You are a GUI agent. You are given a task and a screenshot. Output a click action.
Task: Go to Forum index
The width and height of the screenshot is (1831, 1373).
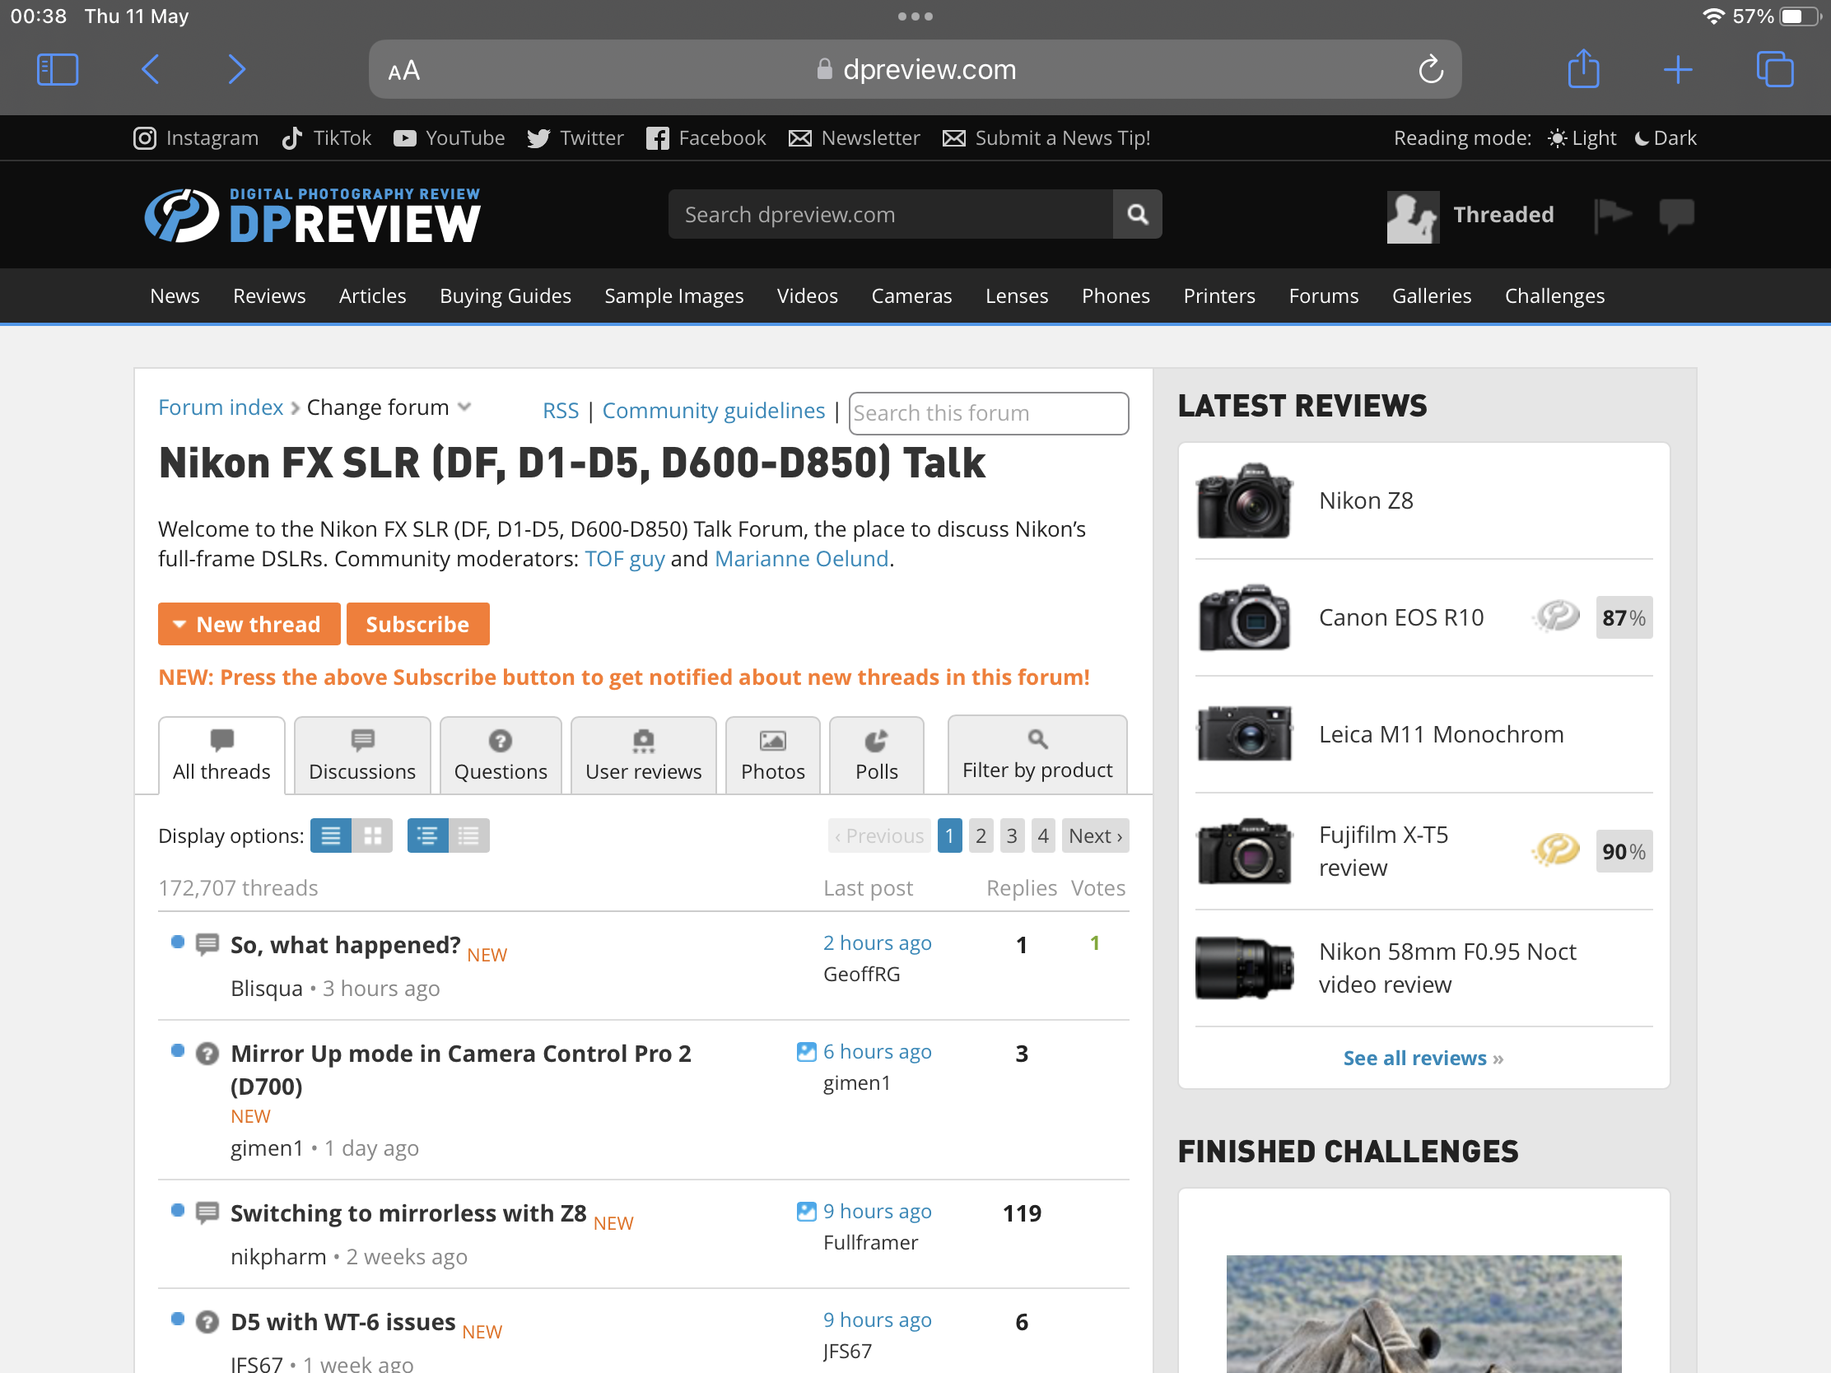[x=220, y=408]
